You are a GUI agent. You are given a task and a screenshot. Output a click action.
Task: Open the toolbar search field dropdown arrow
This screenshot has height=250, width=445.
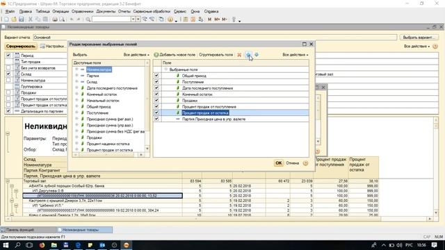coord(133,19)
